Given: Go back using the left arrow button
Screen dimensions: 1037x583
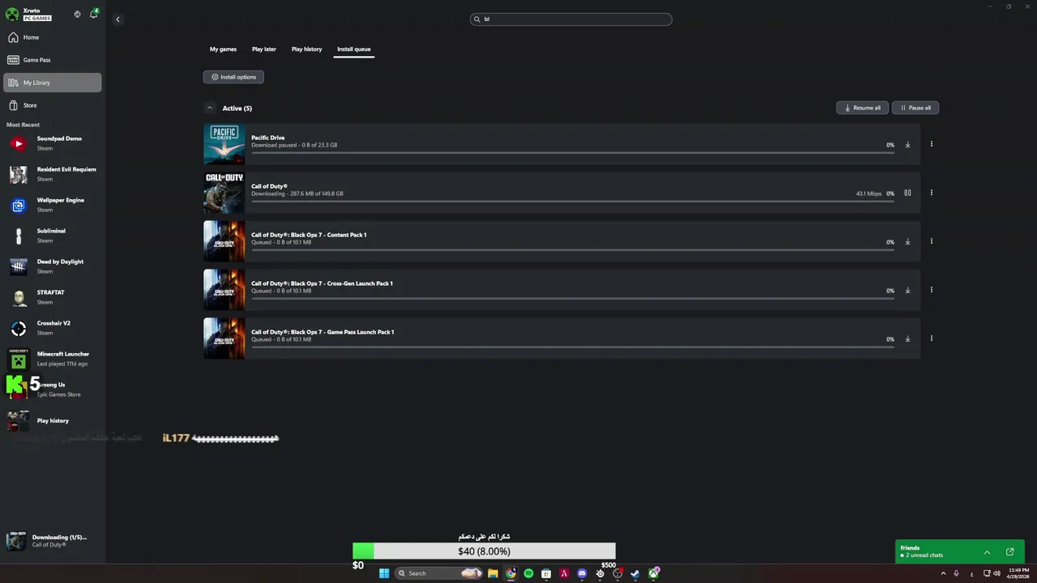Looking at the screenshot, I should [x=117, y=19].
